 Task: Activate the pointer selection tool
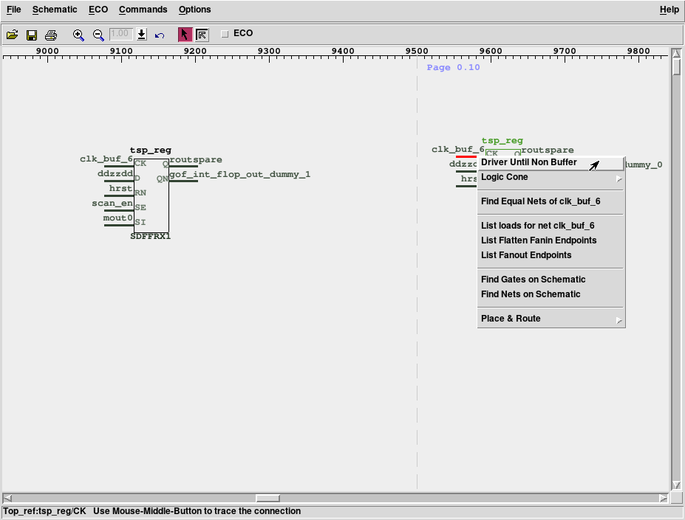(x=185, y=35)
